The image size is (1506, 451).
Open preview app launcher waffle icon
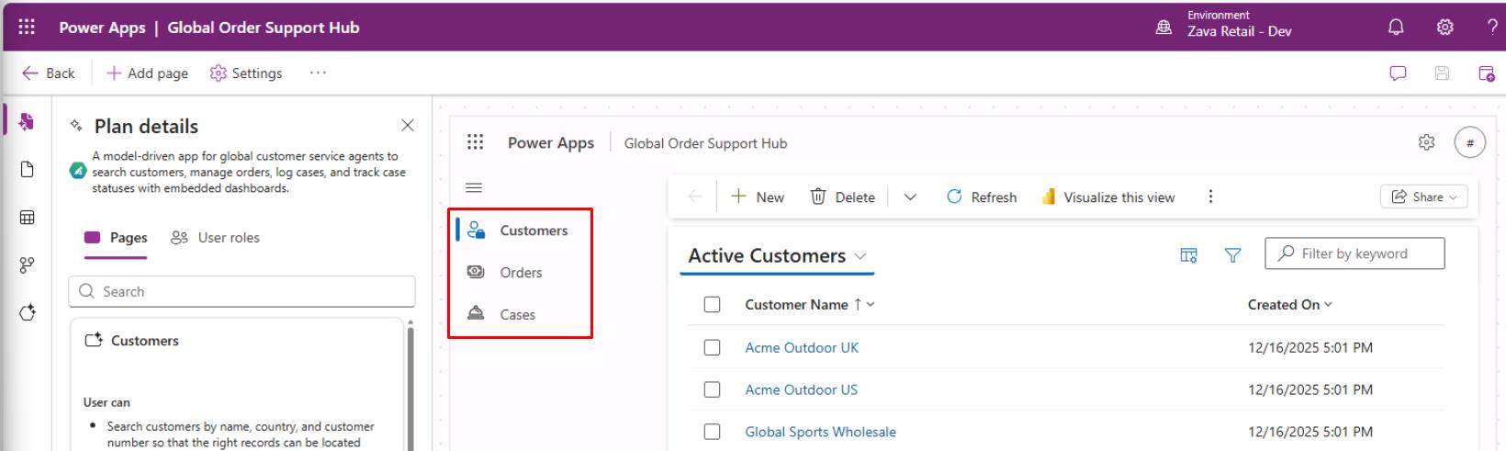(475, 141)
